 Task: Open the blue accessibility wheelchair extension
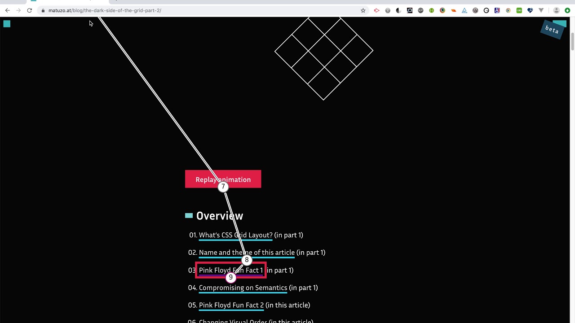click(x=497, y=10)
